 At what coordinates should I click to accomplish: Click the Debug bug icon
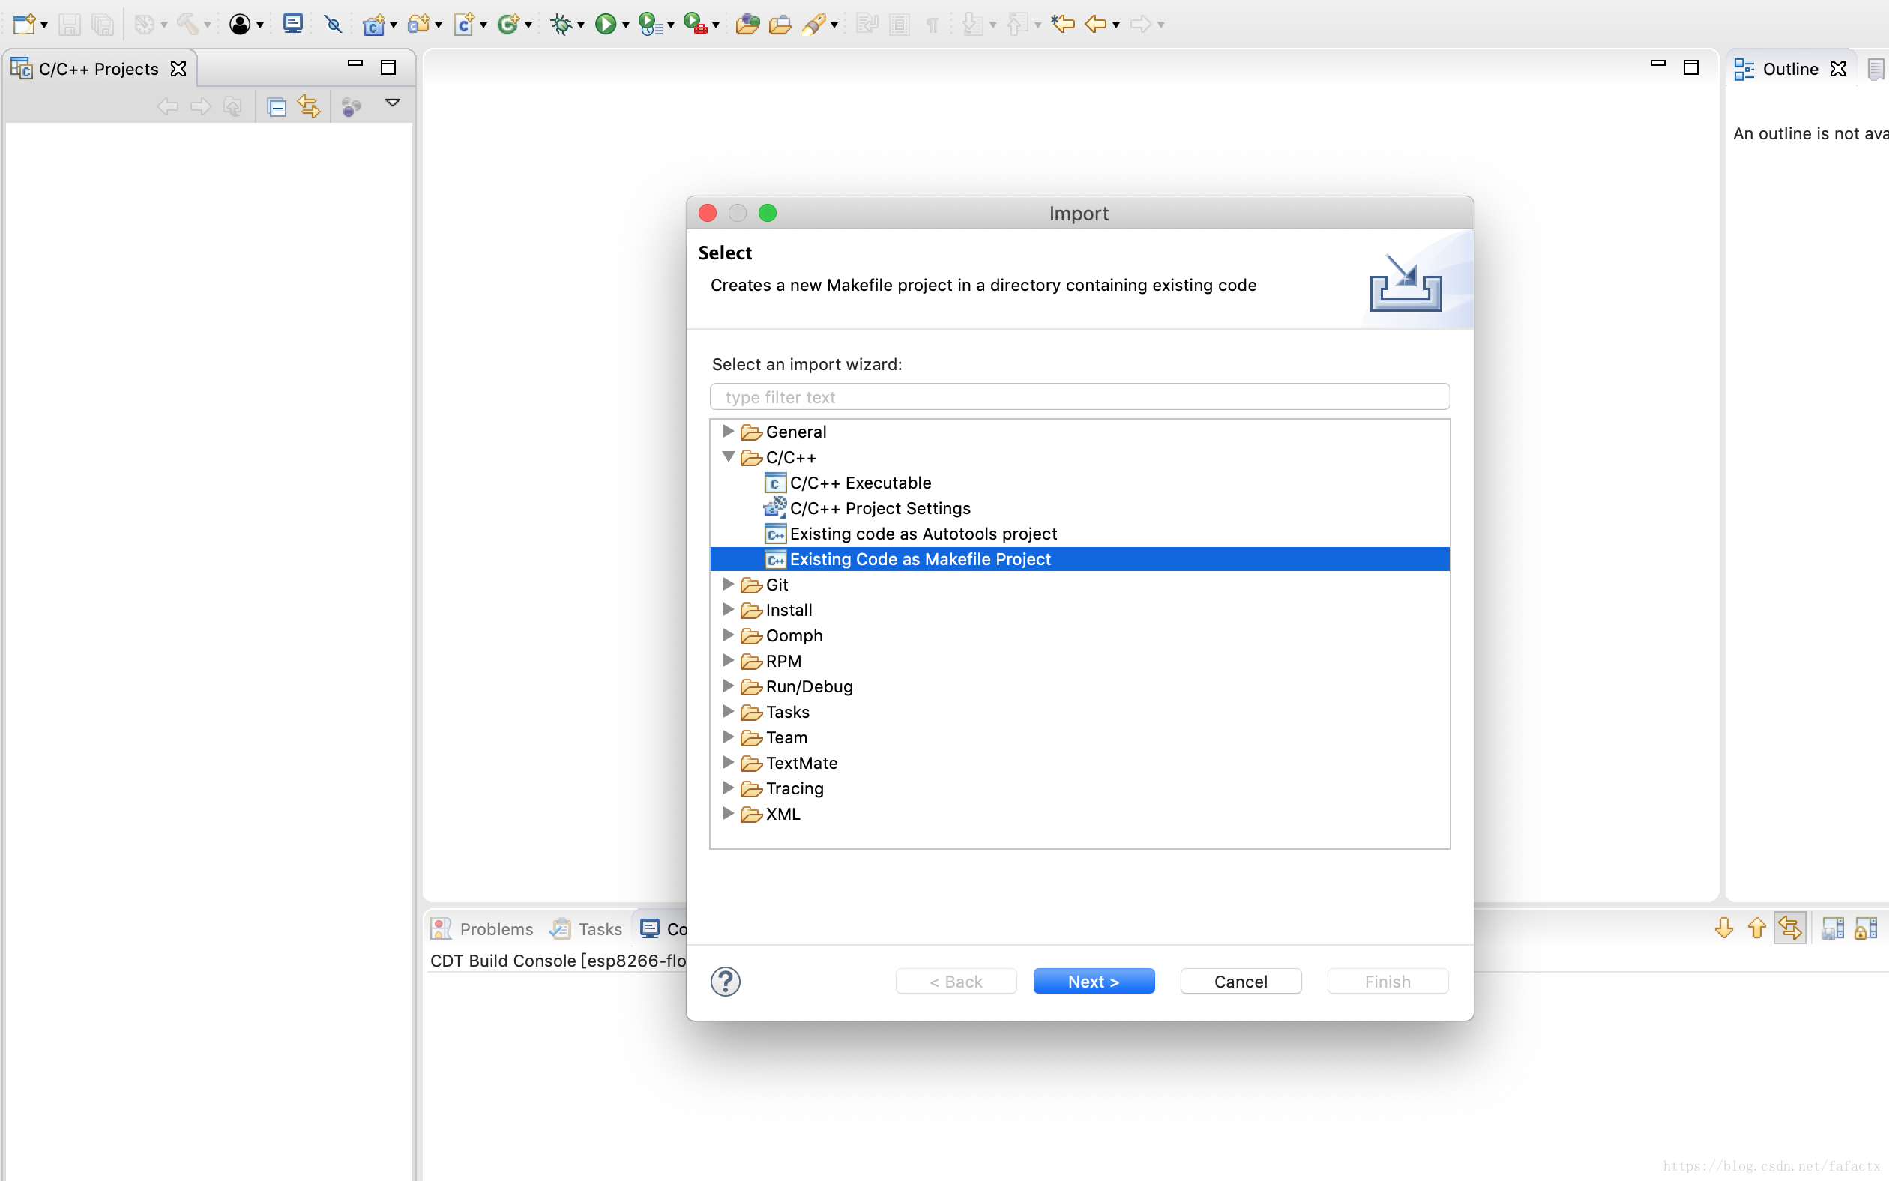tap(560, 24)
